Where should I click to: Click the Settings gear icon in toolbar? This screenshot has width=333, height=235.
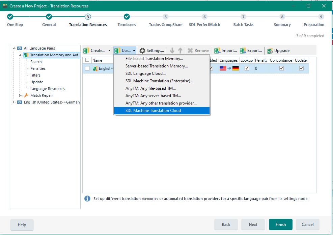click(142, 51)
